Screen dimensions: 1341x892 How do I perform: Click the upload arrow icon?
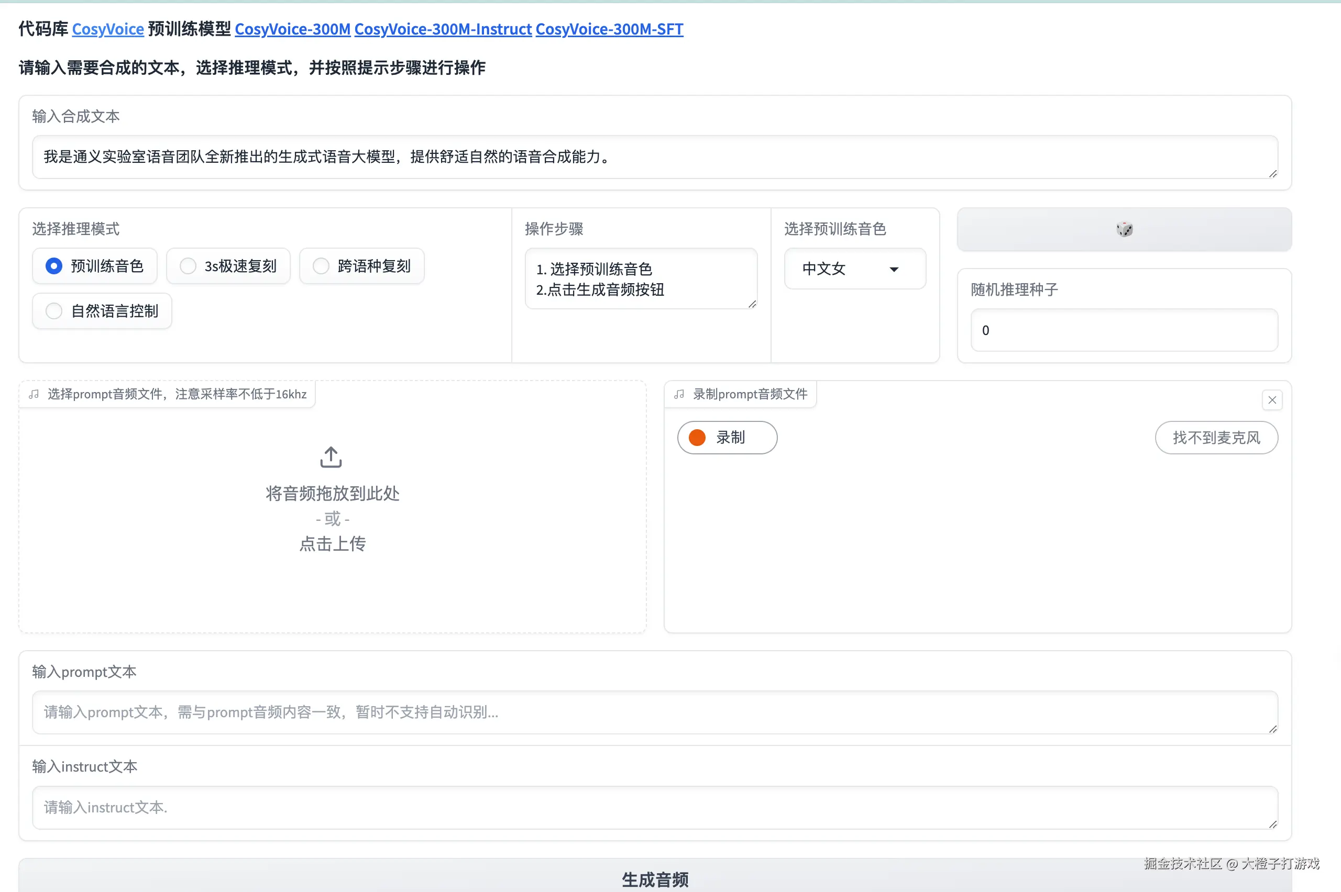pyautogui.click(x=331, y=457)
